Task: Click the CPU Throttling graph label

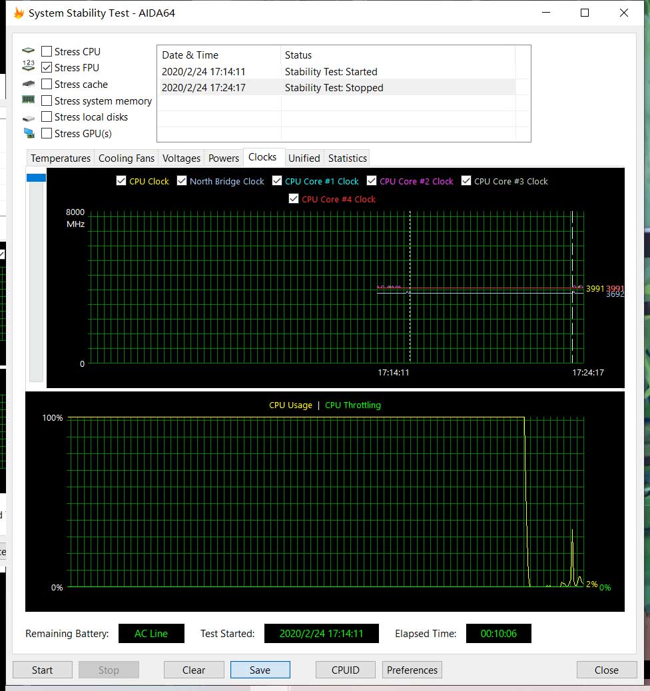Action: (353, 405)
